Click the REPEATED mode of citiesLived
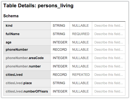 coord(81,75)
